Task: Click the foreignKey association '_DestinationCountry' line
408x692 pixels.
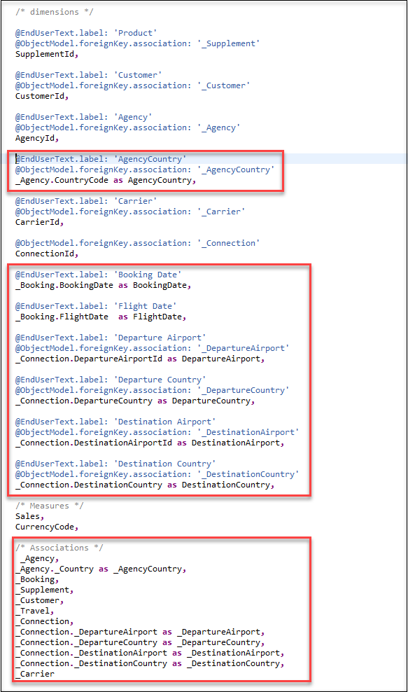Action: point(157,474)
